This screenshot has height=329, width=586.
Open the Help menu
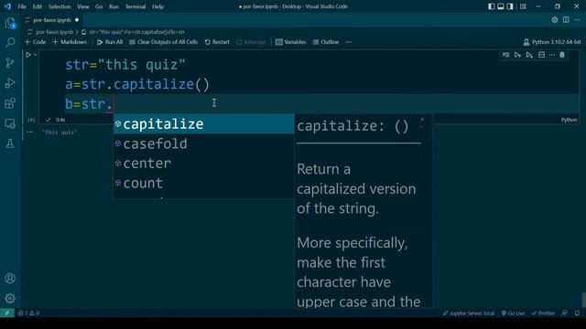(157, 6)
